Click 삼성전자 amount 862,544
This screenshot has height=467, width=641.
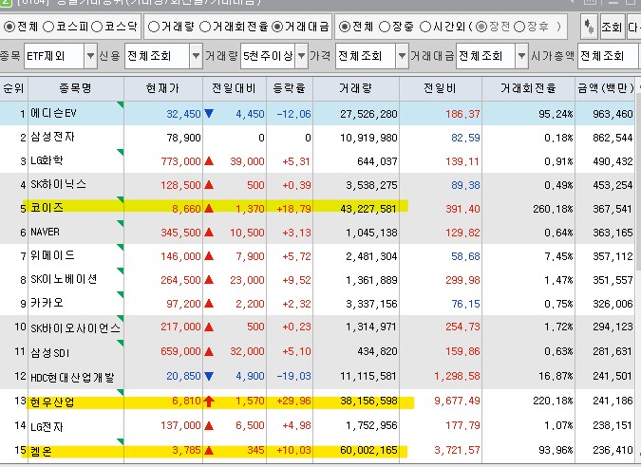tap(613, 138)
